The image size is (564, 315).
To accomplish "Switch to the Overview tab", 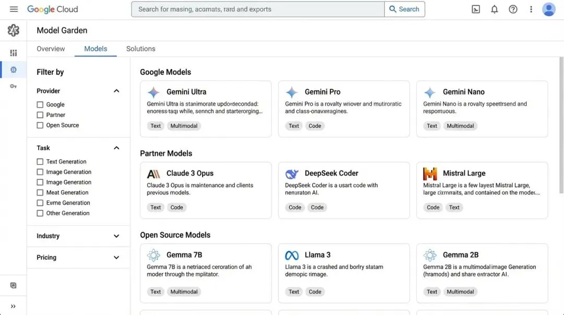I will click(x=51, y=49).
